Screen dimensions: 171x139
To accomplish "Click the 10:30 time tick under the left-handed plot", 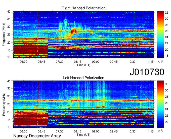I will [132, 131].
